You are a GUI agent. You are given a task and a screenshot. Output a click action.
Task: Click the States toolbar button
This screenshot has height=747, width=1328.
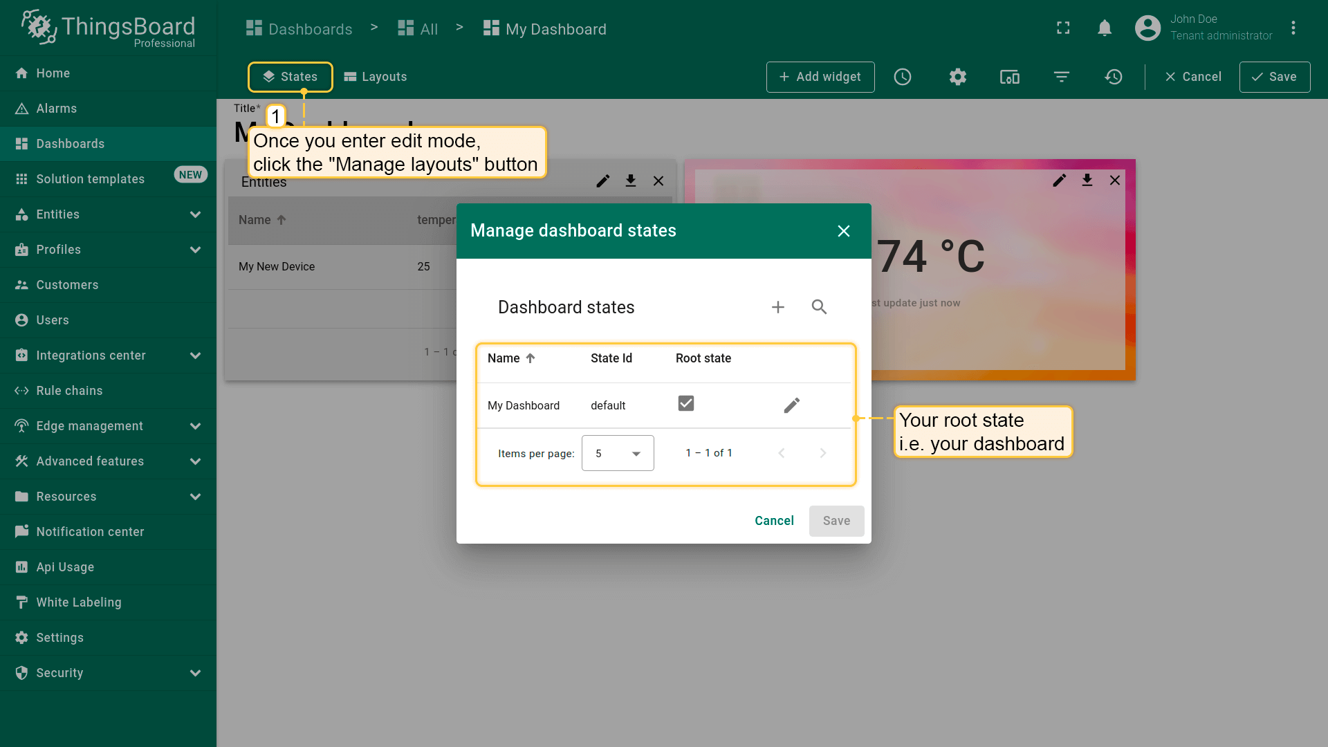290,77
